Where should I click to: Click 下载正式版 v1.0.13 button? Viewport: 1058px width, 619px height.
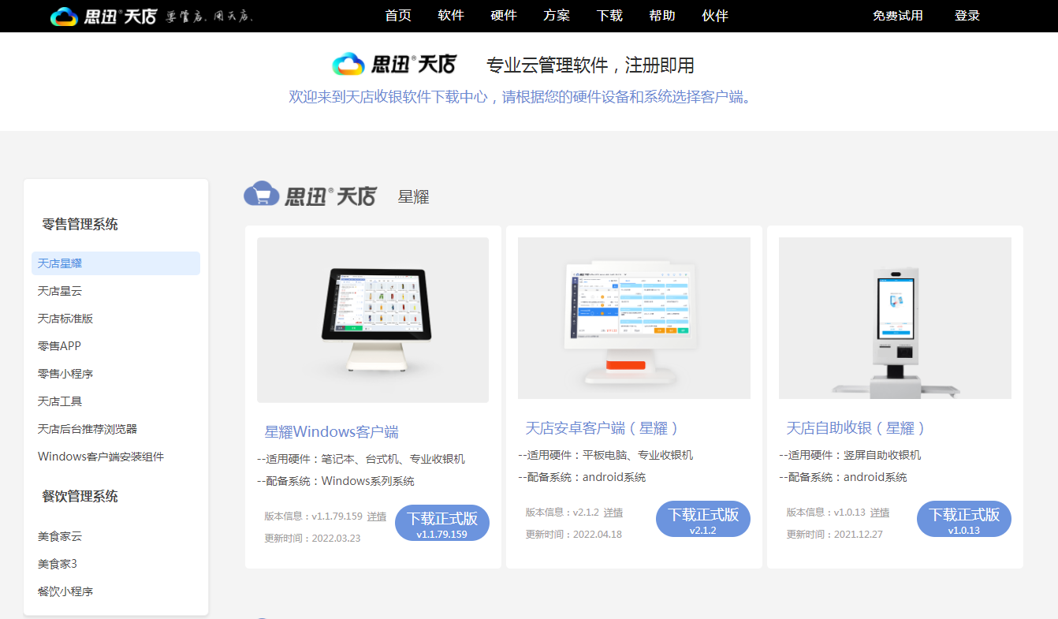pos(963,518)
